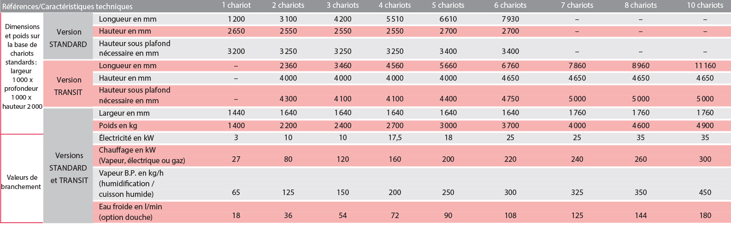Select the 'Version STANDARD' row group cell

68,38
